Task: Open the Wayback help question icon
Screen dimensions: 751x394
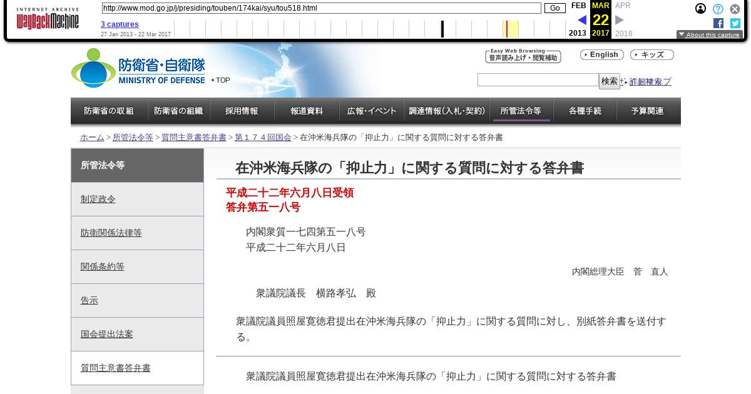Action: (718, 9)
